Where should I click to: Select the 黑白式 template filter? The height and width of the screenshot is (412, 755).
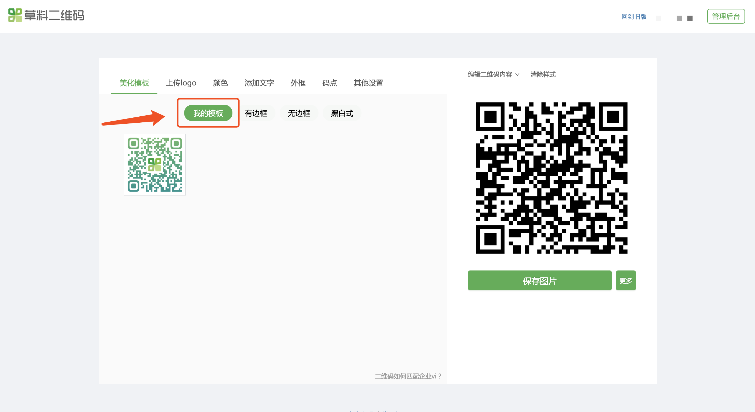tap(342, 113)
